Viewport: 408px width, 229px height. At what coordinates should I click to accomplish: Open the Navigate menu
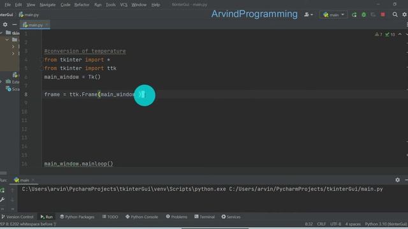point(47,4)
